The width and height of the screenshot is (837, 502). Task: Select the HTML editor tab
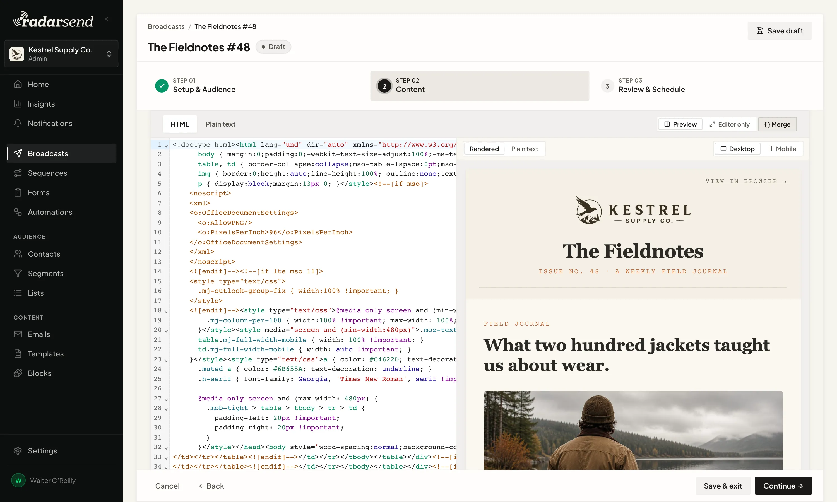[x=180, y=124]
